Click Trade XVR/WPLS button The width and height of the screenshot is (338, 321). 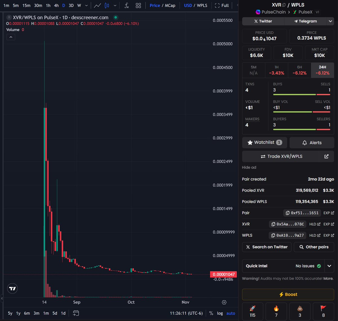(281, 156)
